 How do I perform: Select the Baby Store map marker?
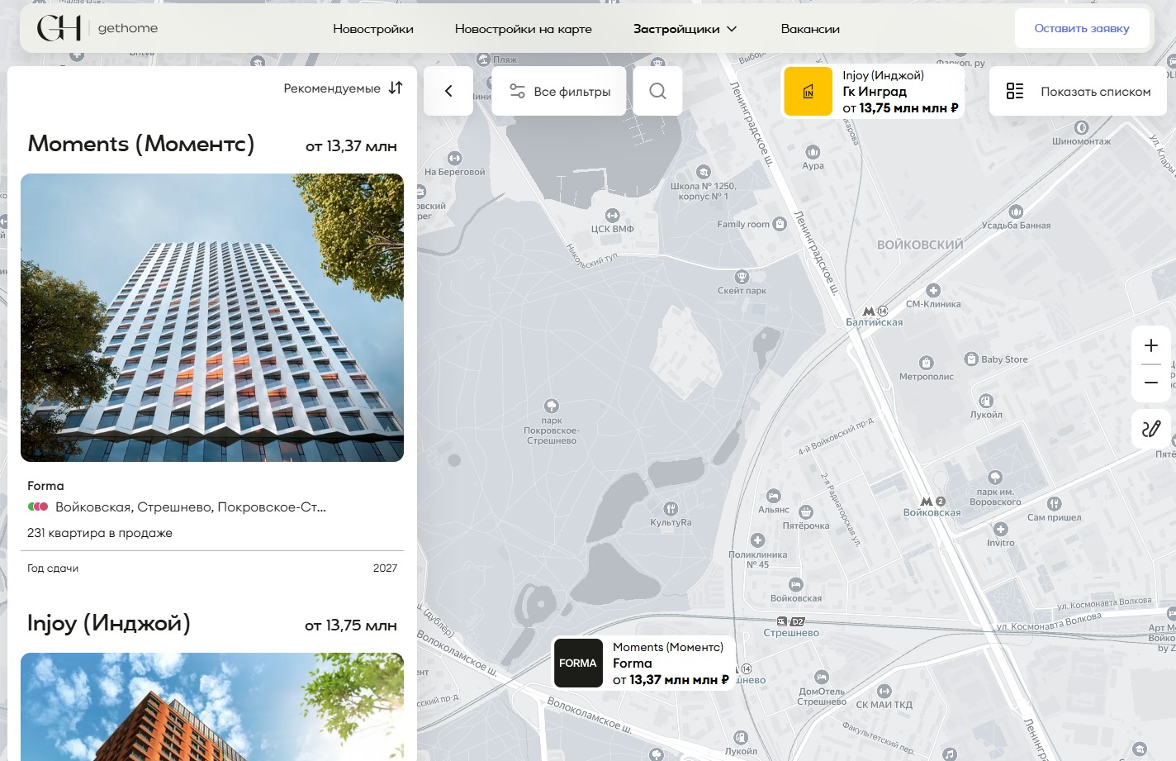(x=971, y=359)
